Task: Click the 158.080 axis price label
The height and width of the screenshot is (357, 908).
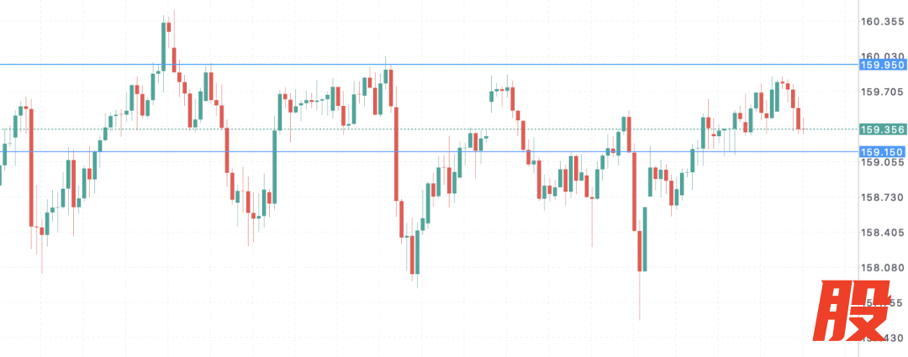Action: coord(882,268)
